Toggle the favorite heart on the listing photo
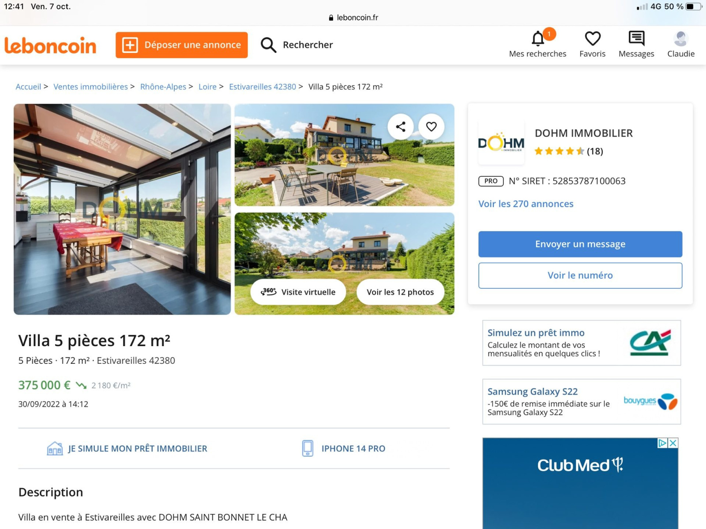The height and width of the screenshot is (529, 706). pyautogui.click(x=431, y=127)
